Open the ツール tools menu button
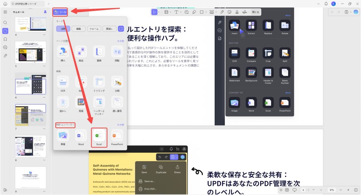This screenshot has height=195, width=361. pyautogui.click(x=60, y=12)
